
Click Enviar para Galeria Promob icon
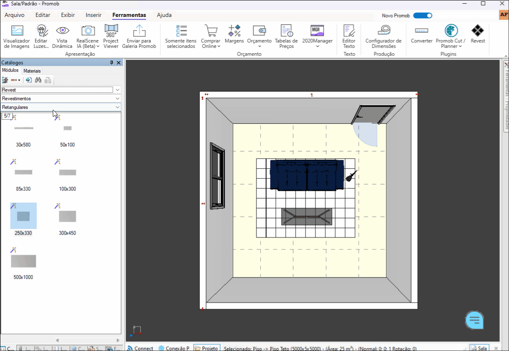[x=139, y=31]
